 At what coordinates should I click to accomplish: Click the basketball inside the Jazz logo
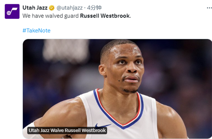click(9, 13)
